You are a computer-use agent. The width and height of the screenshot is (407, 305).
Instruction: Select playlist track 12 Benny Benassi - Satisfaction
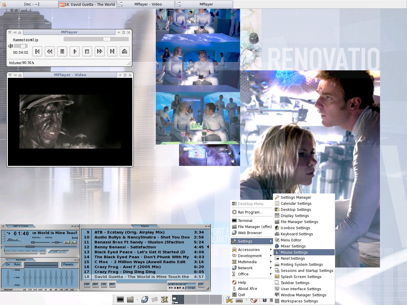144,247
